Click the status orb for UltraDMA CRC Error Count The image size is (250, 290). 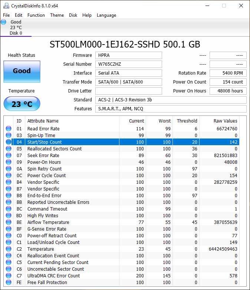click(9, 276)
